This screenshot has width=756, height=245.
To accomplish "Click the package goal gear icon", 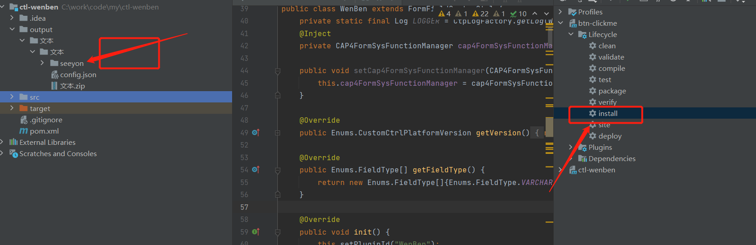I will [592, 91].
